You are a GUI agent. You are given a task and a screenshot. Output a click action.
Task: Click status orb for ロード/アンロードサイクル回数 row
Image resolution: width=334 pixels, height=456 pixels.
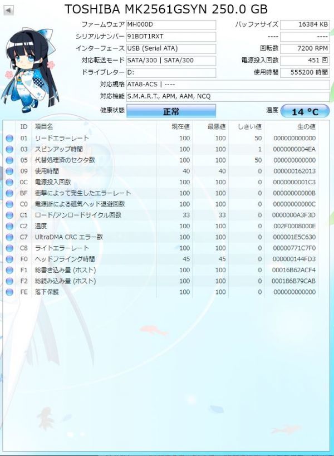pos(9,215)
